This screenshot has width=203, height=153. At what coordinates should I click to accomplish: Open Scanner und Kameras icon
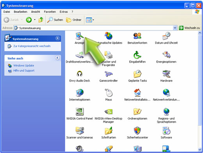(80, 131)
